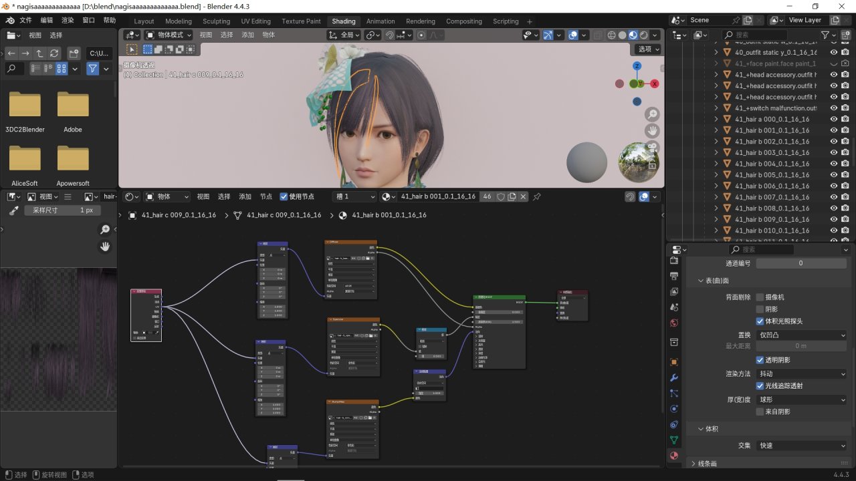Click the pin icon in node editor header
Image resolution: width=856 pixels, height=481 pixels.
coord(536,196)
